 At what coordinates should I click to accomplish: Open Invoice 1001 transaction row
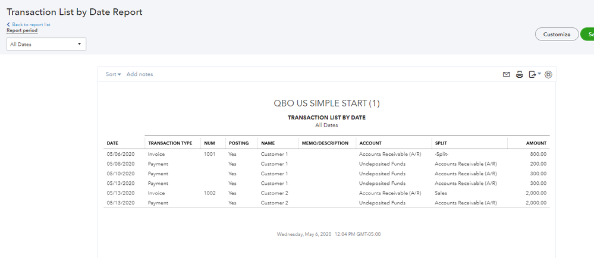[158, 154]
